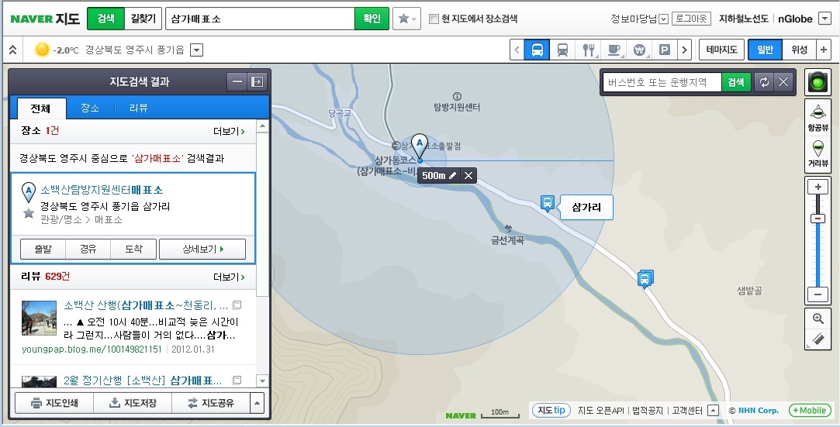This screenshot has width=840, height=427.
Task: Minimize the search results panel
Action: [237, 82]
